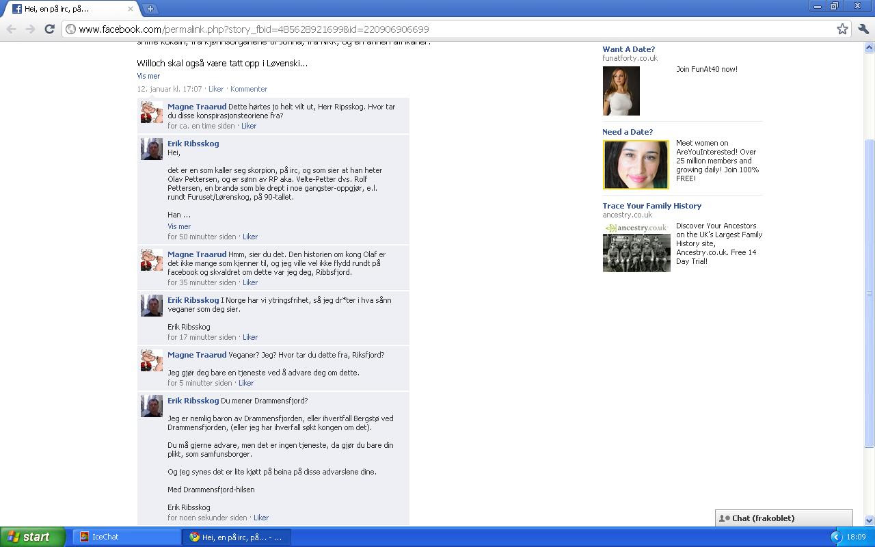This screenshot has height=547, width=875.
Task: Expand Erik's comment with 'Vis mer' link
Action: 179,226
